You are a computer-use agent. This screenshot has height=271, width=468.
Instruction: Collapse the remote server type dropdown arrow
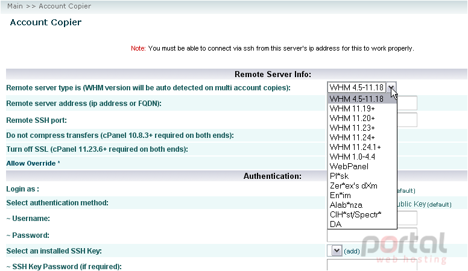pyautogui.click(x=391, y=87)
